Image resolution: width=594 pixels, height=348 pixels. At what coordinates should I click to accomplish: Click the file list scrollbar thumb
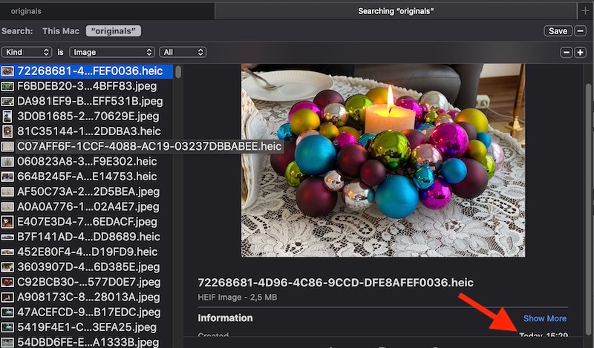(178, 71)
